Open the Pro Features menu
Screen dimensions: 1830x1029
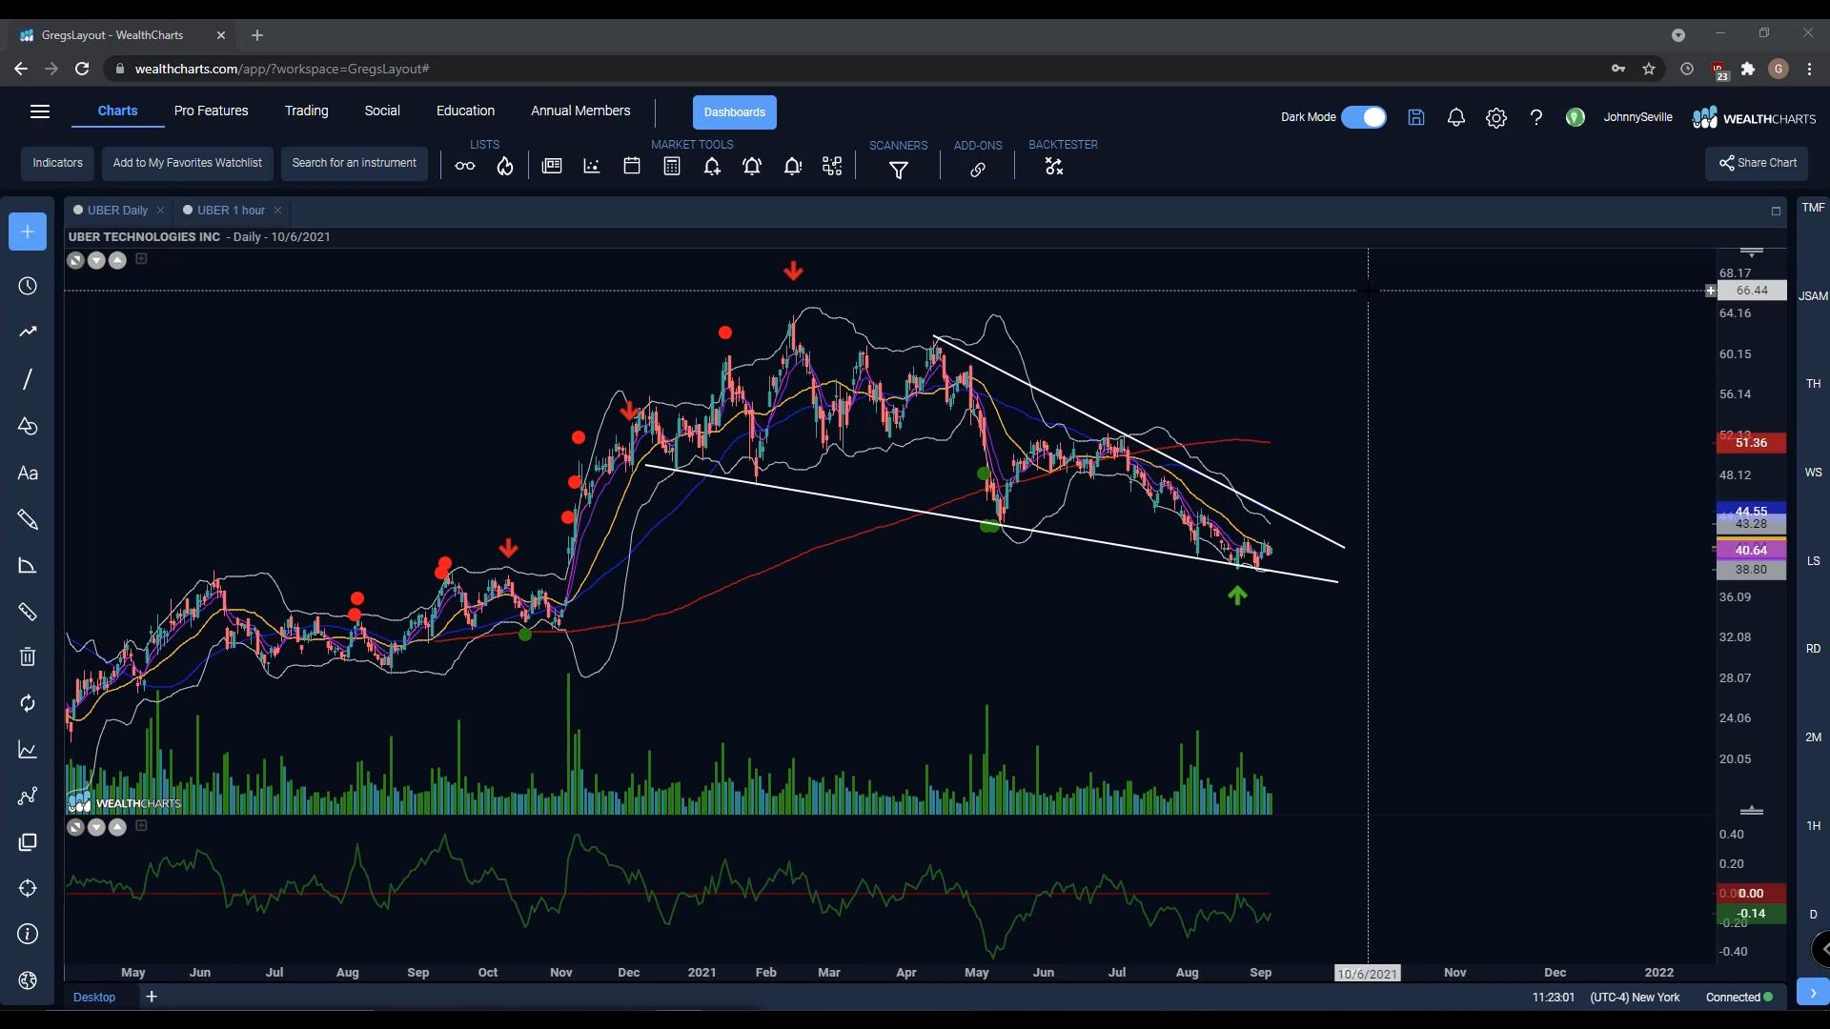(x=211, y=111)
